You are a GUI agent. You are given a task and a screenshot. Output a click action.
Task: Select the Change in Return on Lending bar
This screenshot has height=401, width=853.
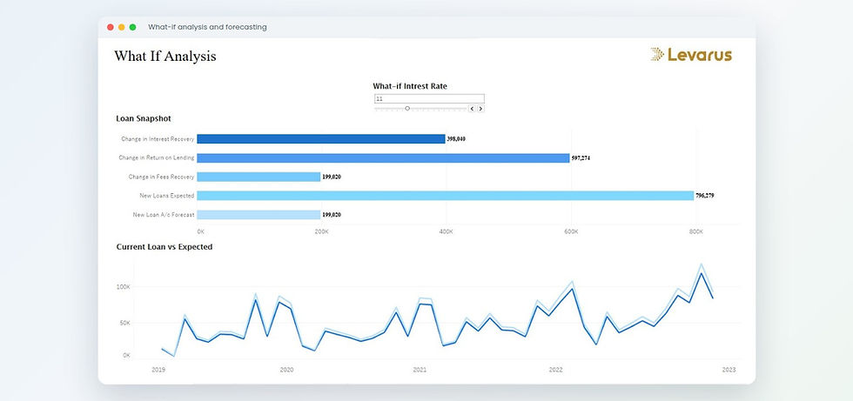(x=383, y=158)
